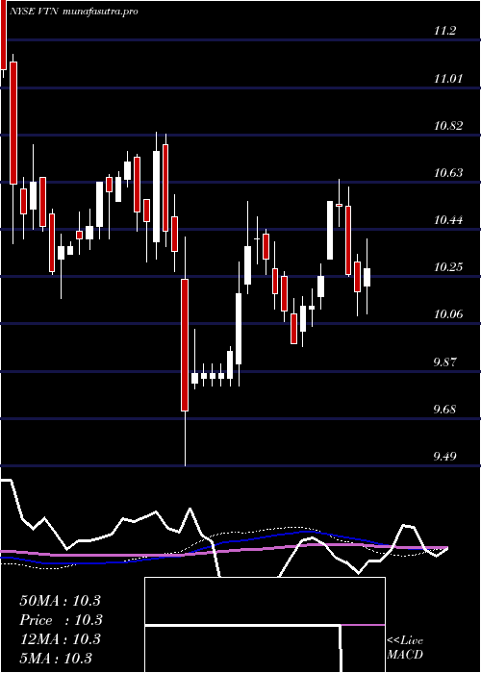Click the 'NYSE VTN munafasutra.pro' chart title
The height and width of the screenshot is (673, 481).
(x=74, y=12)
